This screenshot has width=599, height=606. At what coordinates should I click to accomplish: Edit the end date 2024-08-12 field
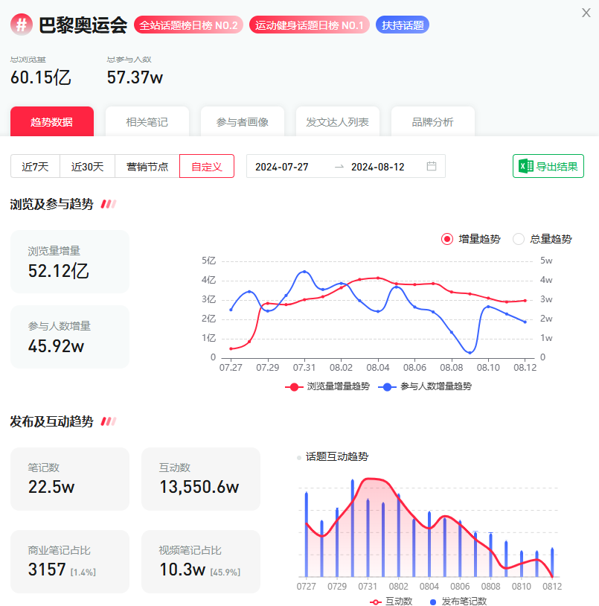point(378,167)
